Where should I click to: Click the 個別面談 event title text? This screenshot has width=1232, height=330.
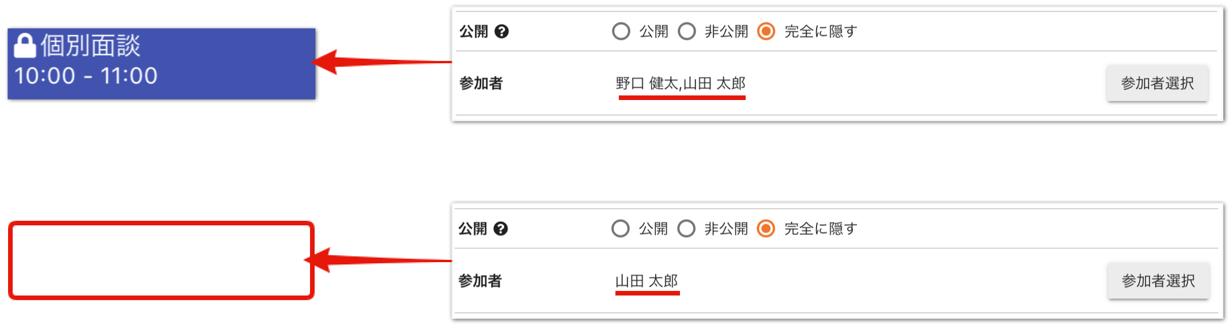pos(90,45)
